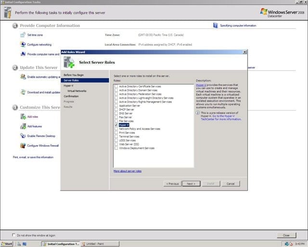Click the system tray security alert icon
The width and height of the screenshot is (308, 247).
click(x=291, y=244)
